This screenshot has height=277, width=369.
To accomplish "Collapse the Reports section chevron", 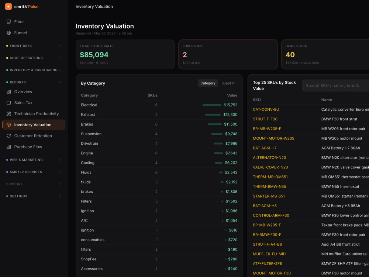I will point(60,82).
